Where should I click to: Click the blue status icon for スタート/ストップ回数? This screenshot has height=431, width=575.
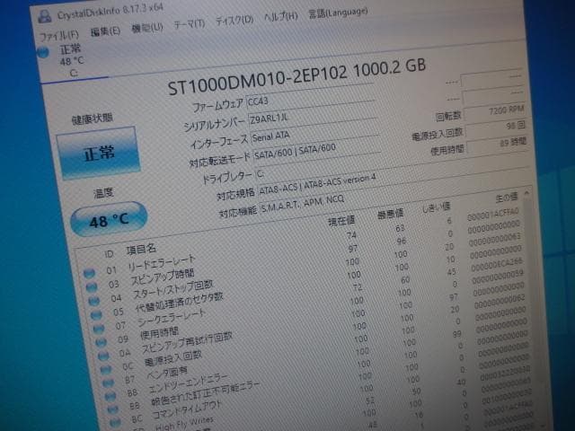click(x=92, y=300)
